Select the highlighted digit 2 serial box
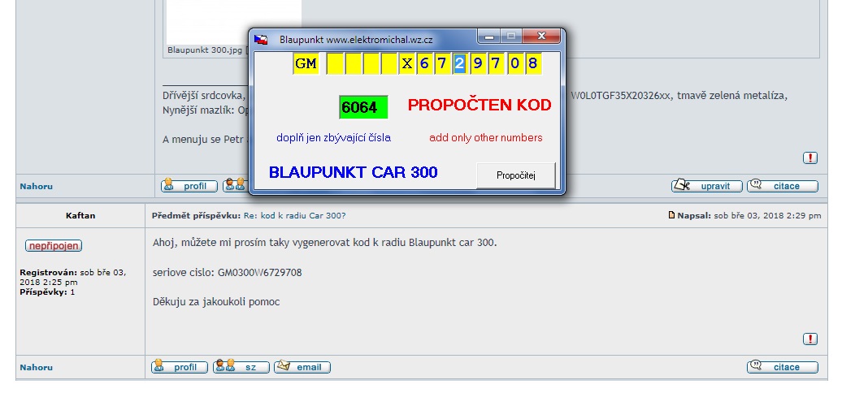This screenshot has height=393, width=842. point(459,64)
